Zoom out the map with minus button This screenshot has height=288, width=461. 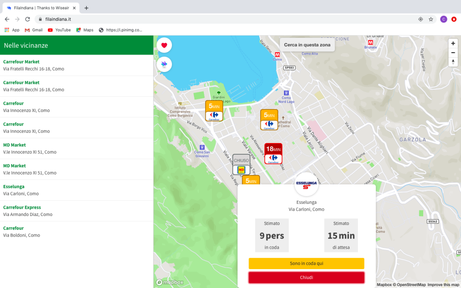tap(453, 53)
